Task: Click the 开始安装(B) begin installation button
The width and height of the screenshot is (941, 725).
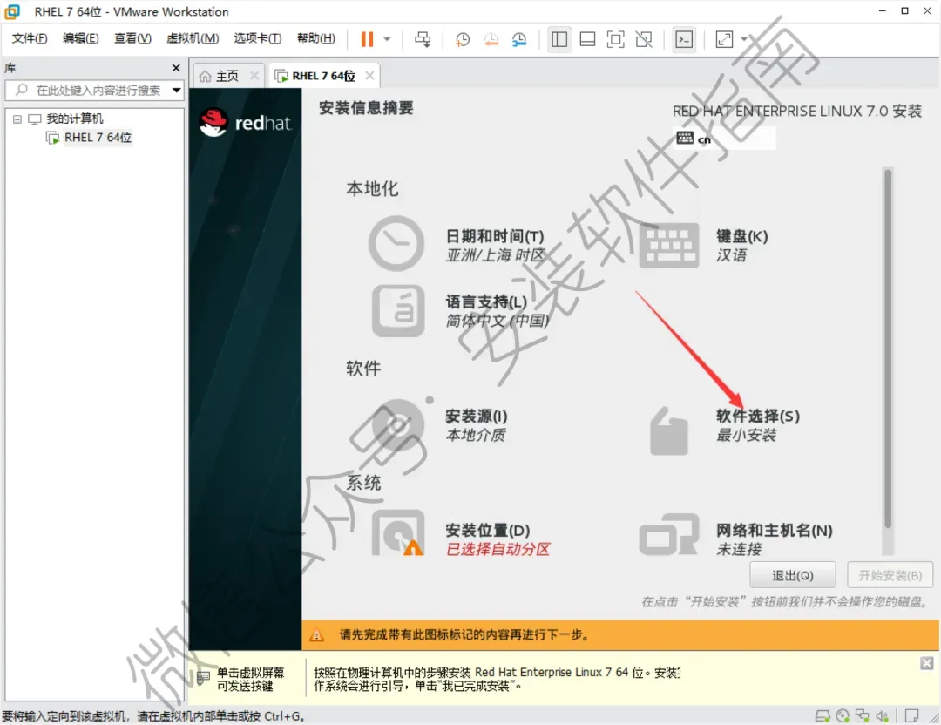Action: click(x=890, y=576)
